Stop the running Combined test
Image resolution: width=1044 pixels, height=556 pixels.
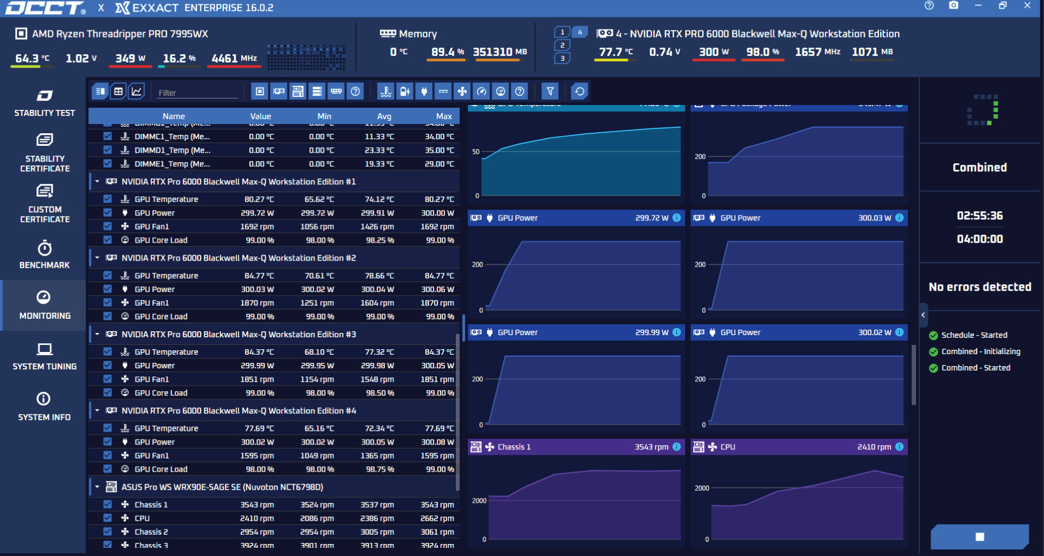coord(980,537)
